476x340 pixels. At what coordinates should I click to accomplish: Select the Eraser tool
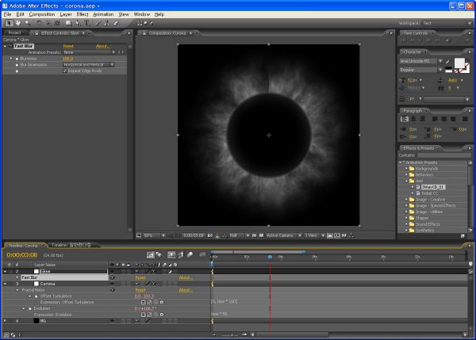click(x=116, y=23)
